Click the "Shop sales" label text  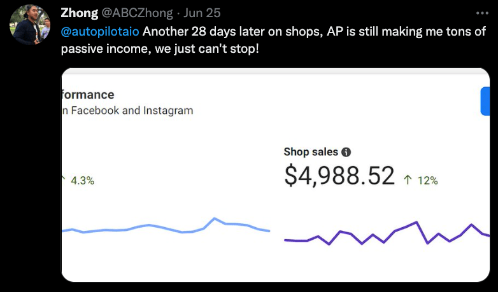coord(311,153)
